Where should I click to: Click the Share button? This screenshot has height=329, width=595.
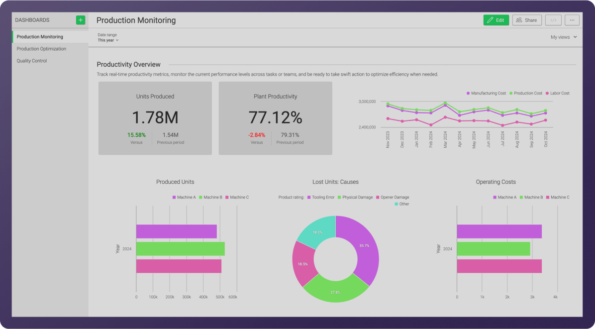point(527,20)
